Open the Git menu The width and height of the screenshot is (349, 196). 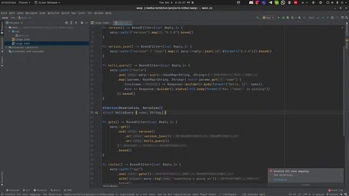[x=89, y=13]
